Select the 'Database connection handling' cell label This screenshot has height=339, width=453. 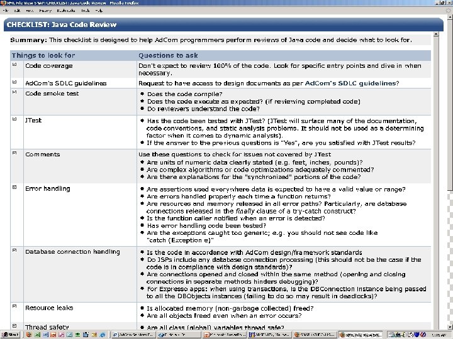[x=72, y=252]
